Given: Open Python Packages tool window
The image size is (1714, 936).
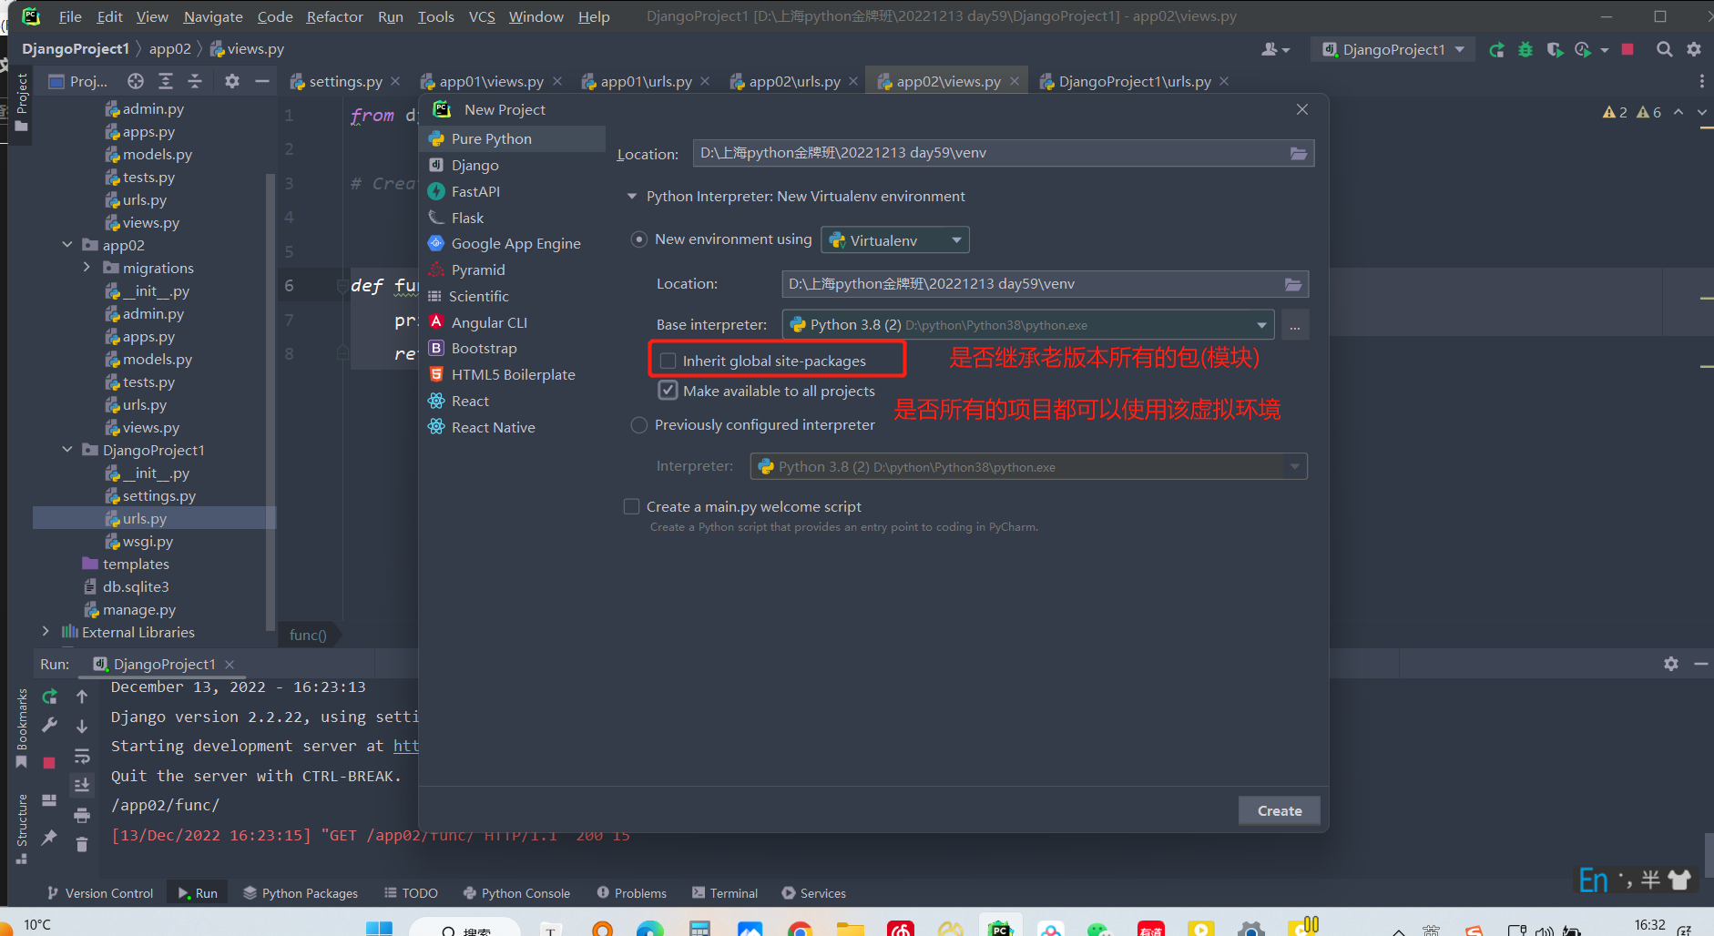Looking at the screenshot, I should pos(301,893).
